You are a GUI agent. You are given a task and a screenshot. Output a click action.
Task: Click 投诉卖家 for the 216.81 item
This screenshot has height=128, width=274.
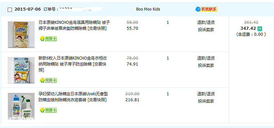tap(206, 101)
